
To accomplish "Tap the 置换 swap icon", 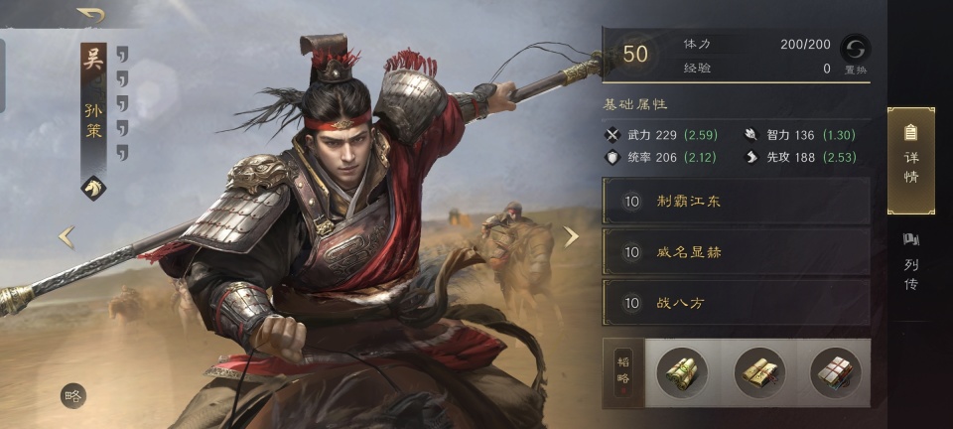I will point(855,48).
